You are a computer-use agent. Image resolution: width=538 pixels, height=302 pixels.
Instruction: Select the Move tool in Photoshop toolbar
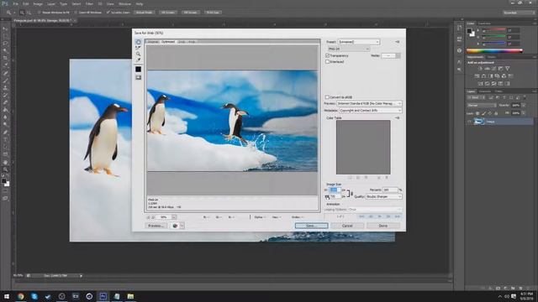pyautogui.click(x=5, y=29)
